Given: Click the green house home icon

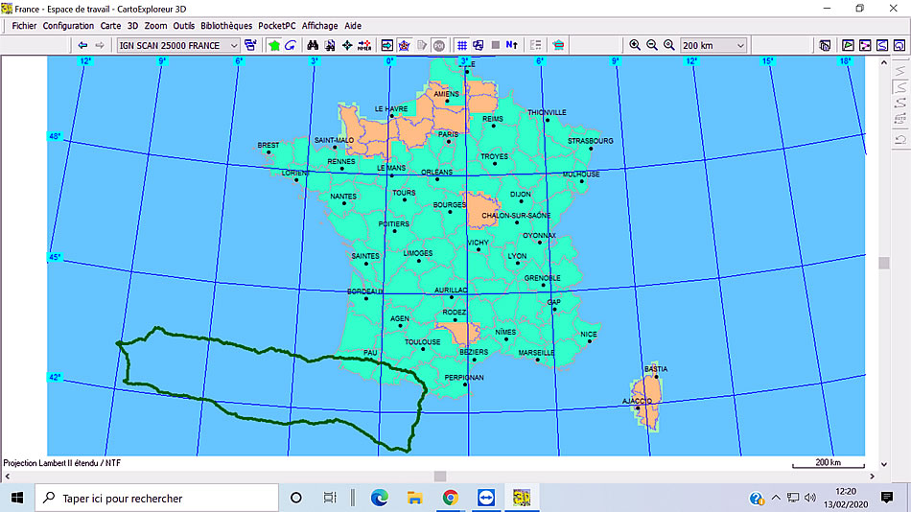Looking at the screenshot, I should pos(274,45).
